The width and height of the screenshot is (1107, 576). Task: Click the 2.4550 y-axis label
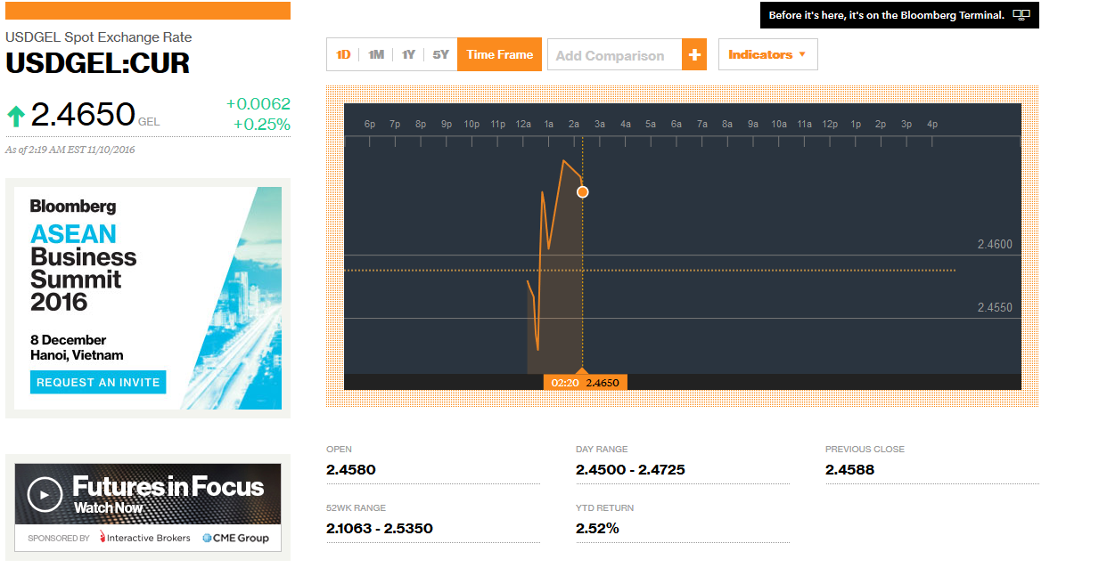995,307
